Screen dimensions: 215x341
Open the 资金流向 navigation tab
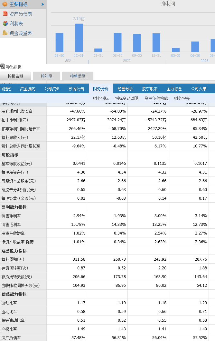coord(28,89)
